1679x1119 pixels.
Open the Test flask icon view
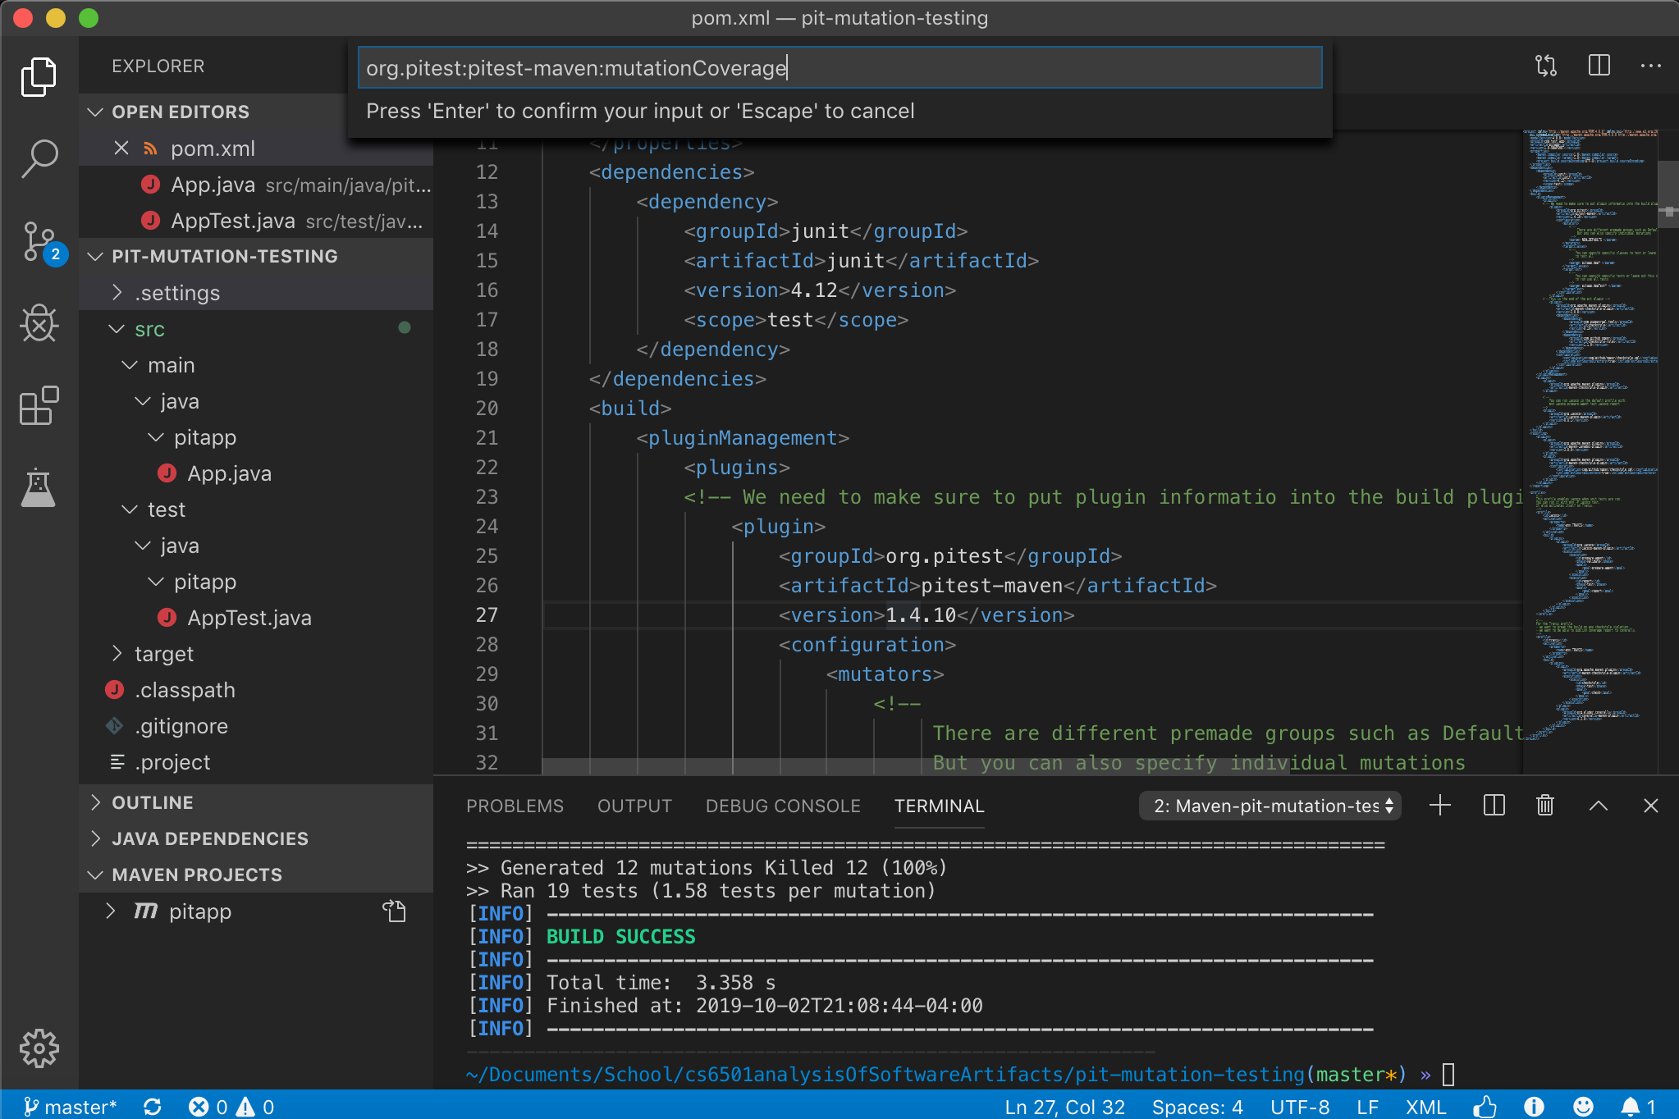pos(39,488)
